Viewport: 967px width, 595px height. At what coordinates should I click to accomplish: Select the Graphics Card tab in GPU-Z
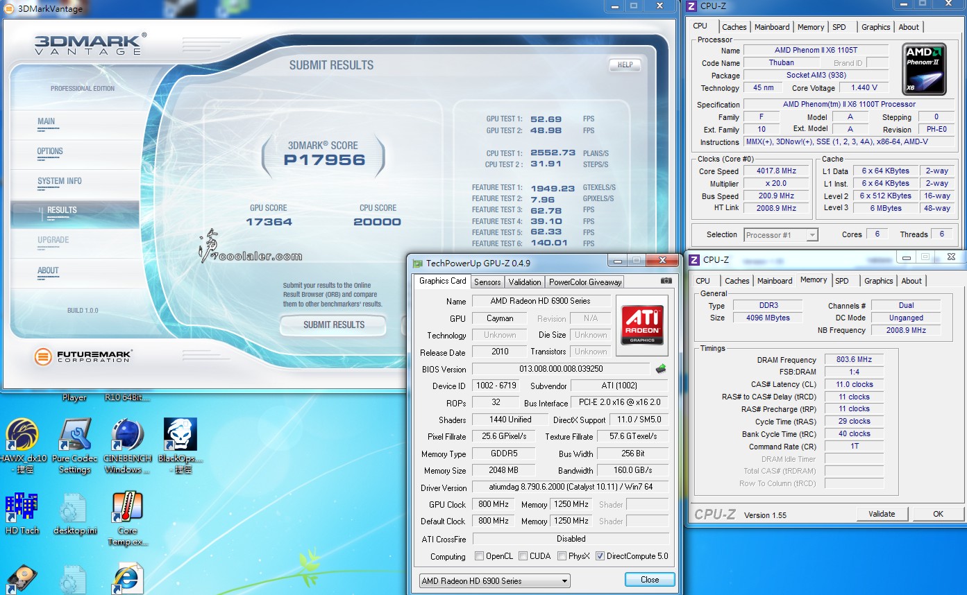pos(443,281)
